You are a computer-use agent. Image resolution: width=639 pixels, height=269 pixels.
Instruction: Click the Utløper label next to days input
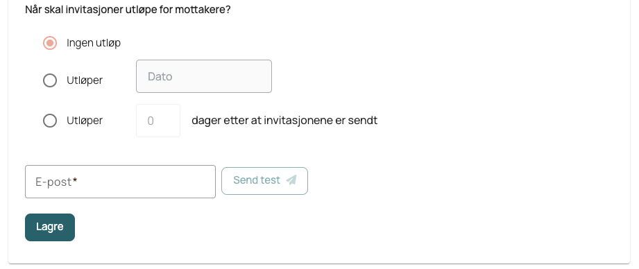click(85, 121)
